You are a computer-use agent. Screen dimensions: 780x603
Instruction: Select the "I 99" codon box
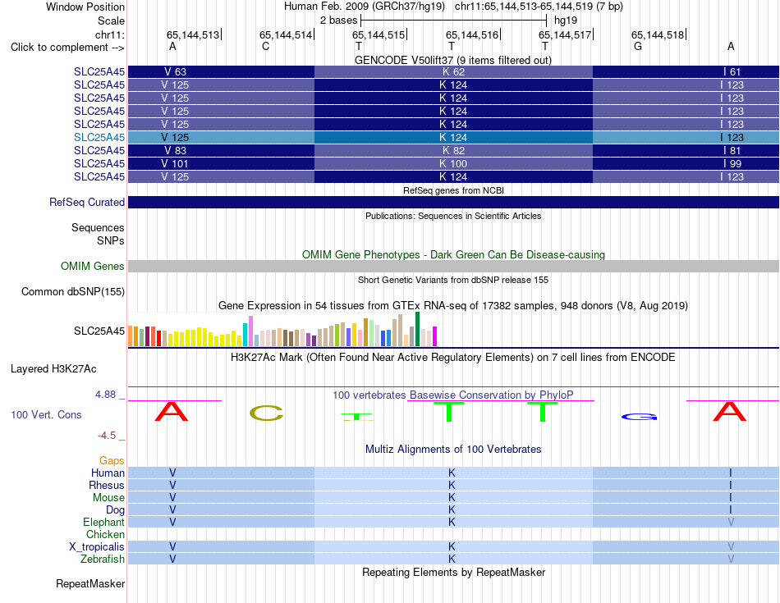coord(686,163)
